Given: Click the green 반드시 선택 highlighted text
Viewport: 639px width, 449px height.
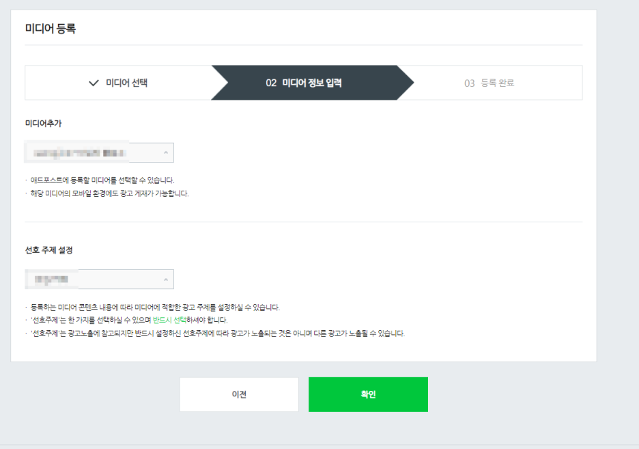Looking at the screenshot, I should click(x=169, y=320).
